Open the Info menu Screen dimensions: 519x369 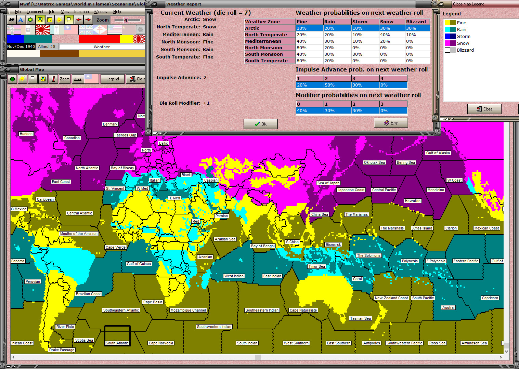52,12
